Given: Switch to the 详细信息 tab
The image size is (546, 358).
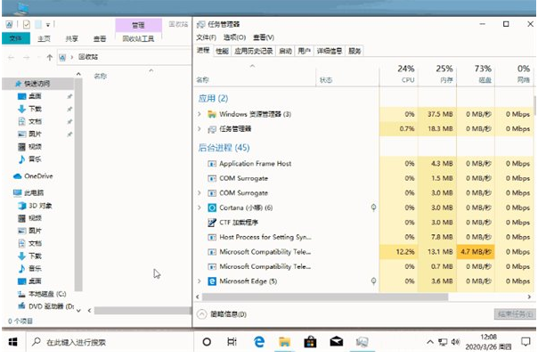Looking at the screenshot, I should (x=330, y=51).
